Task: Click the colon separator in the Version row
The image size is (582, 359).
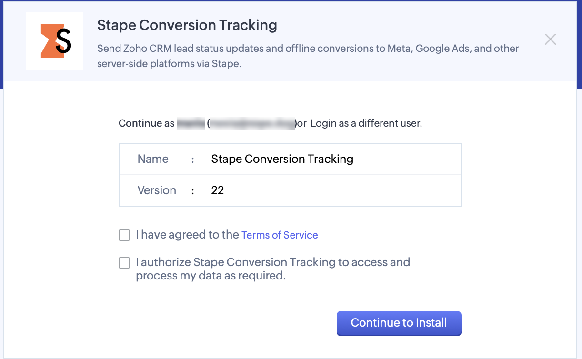Action: 193,191
